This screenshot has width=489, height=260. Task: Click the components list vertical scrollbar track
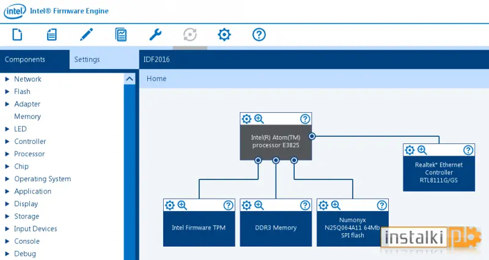pyautogui.click(x=130, y=172)
